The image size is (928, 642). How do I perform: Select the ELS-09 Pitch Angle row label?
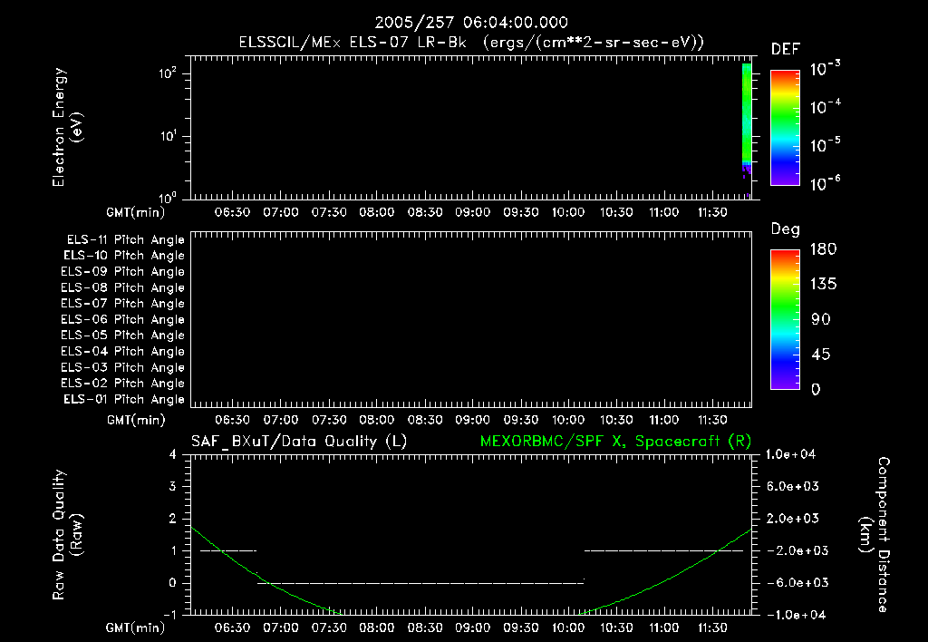122,272
